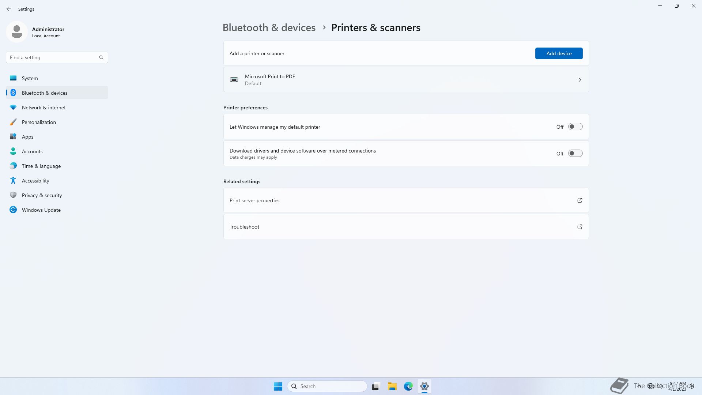Minimize the Settings window
702x395 pixels.
(660, 6)
